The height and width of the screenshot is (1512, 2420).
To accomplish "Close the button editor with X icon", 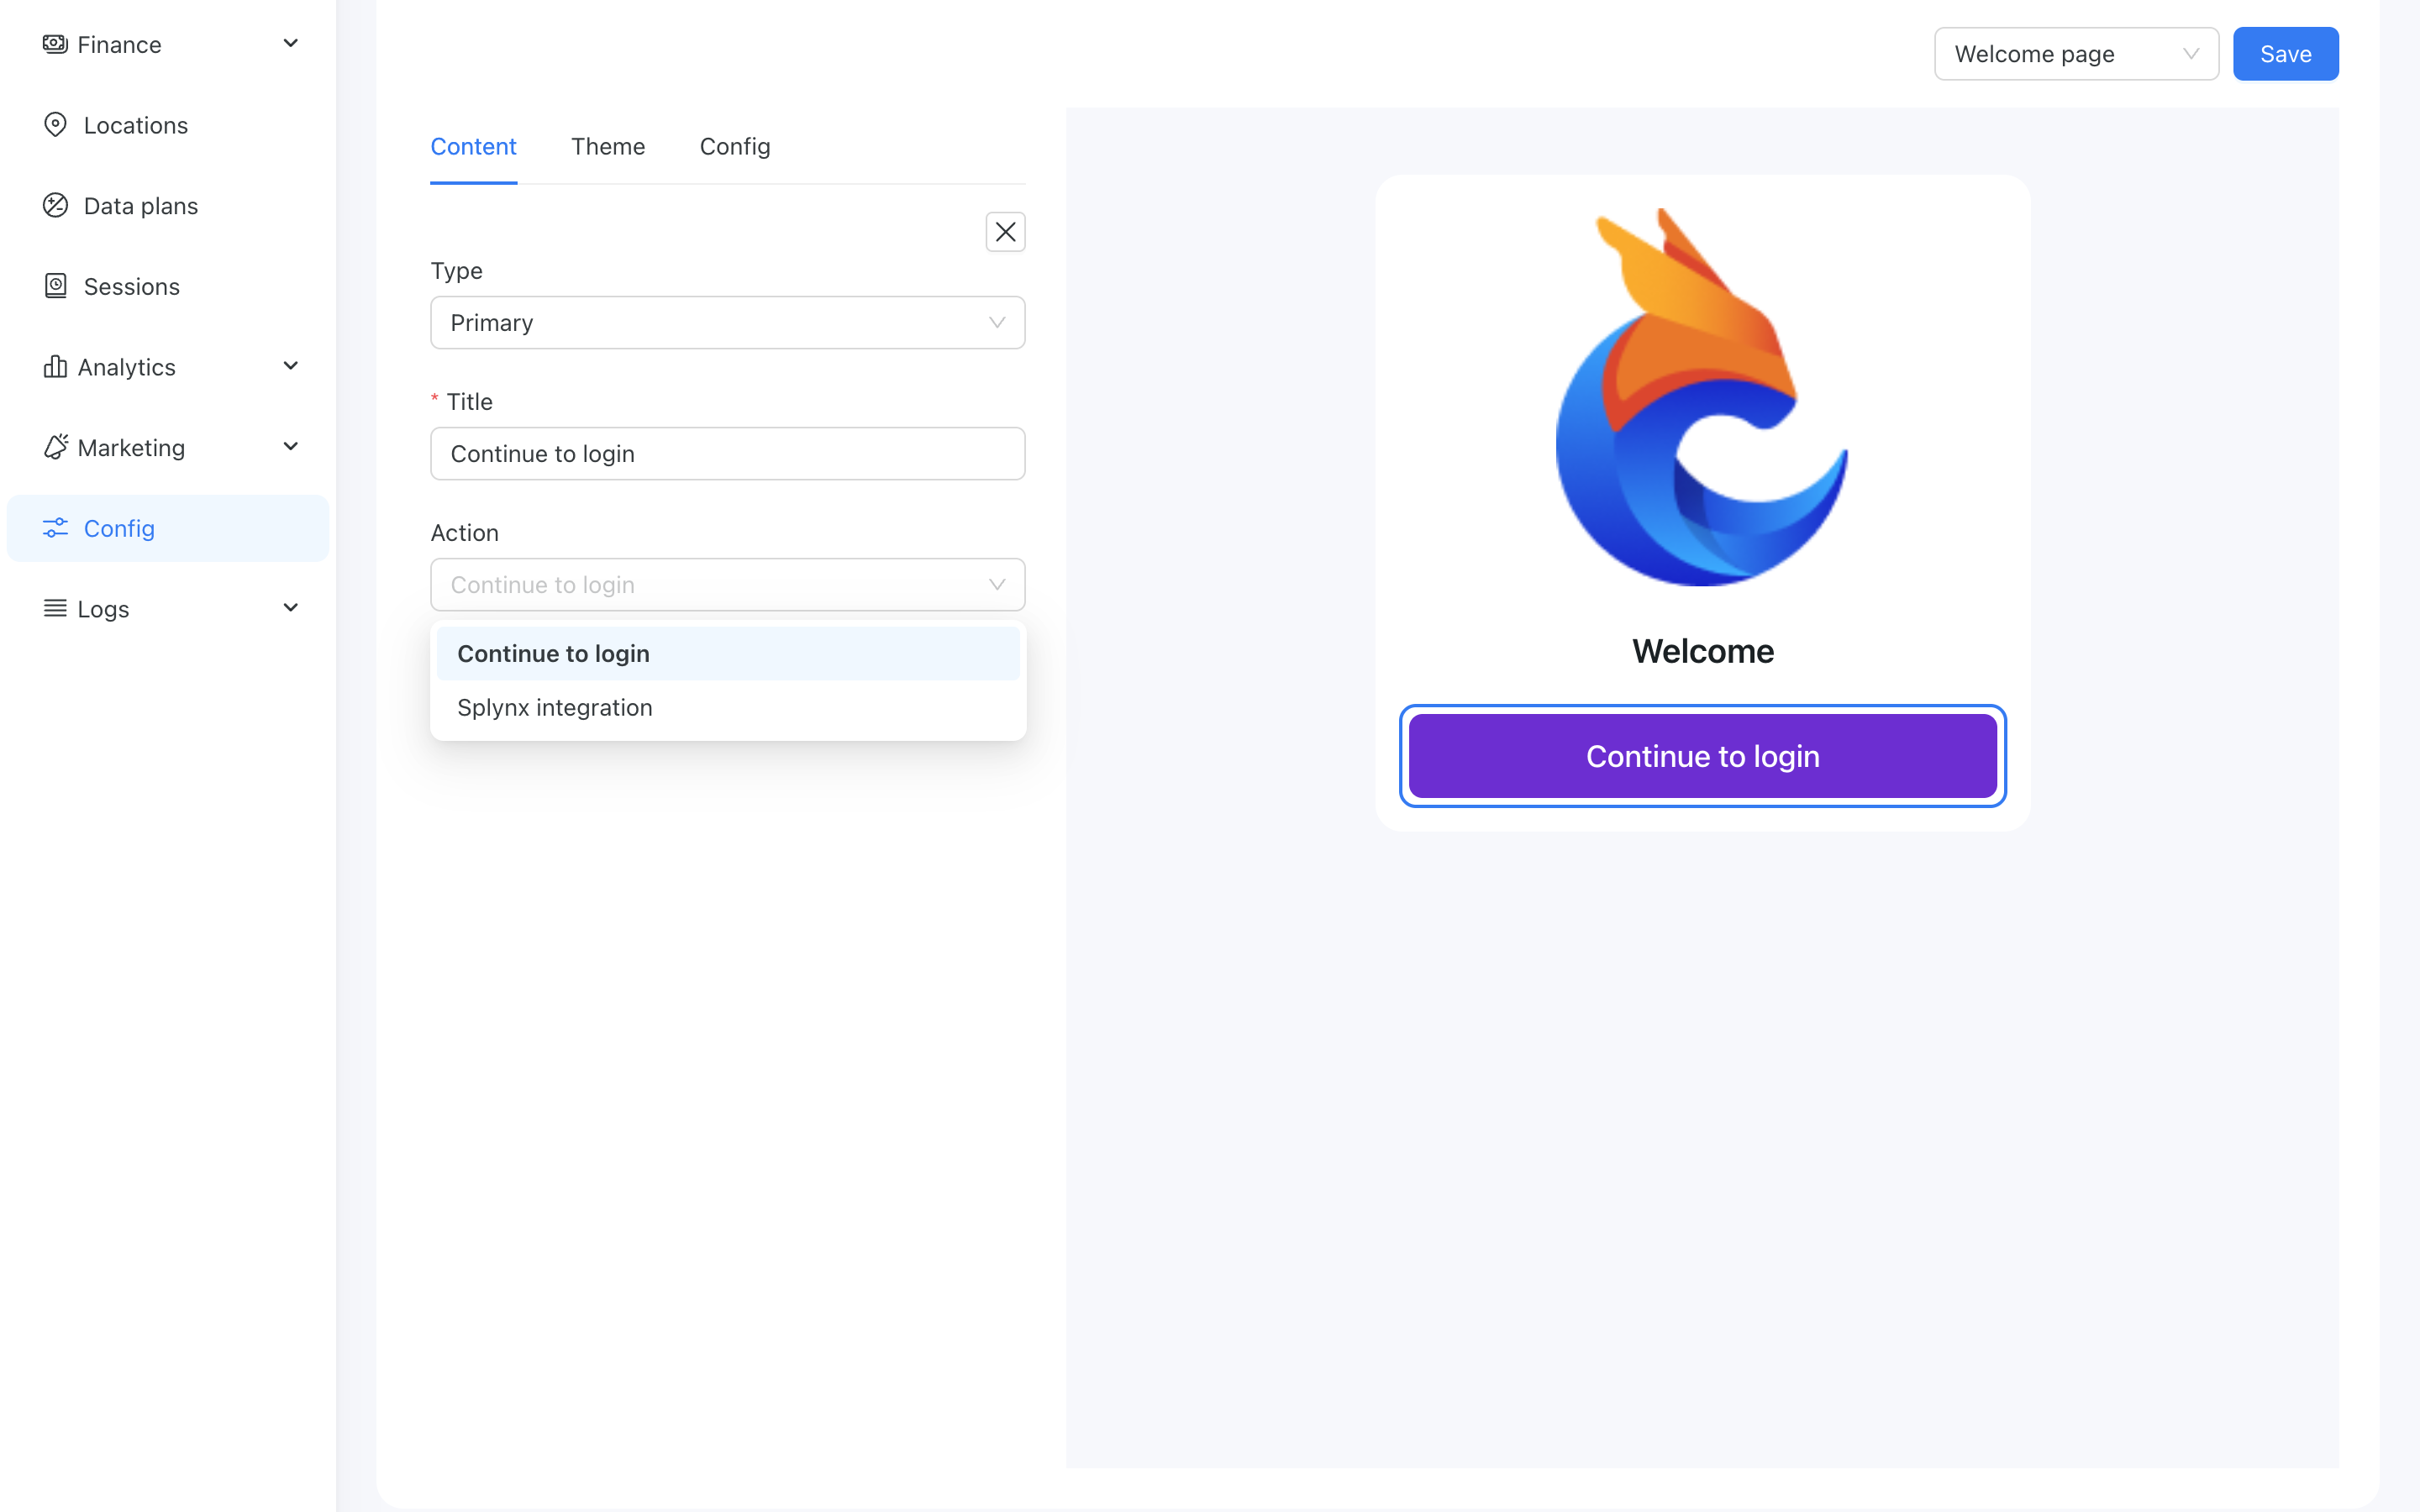I will point(1005,232).
